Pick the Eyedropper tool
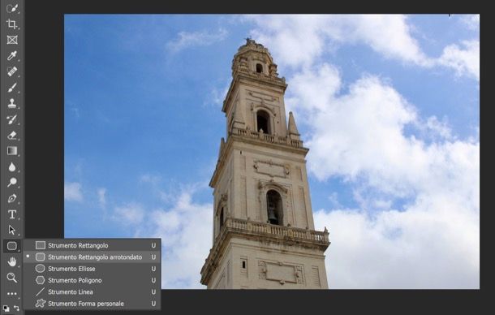This screenshot has height=315, width=495. pos(12,56)
